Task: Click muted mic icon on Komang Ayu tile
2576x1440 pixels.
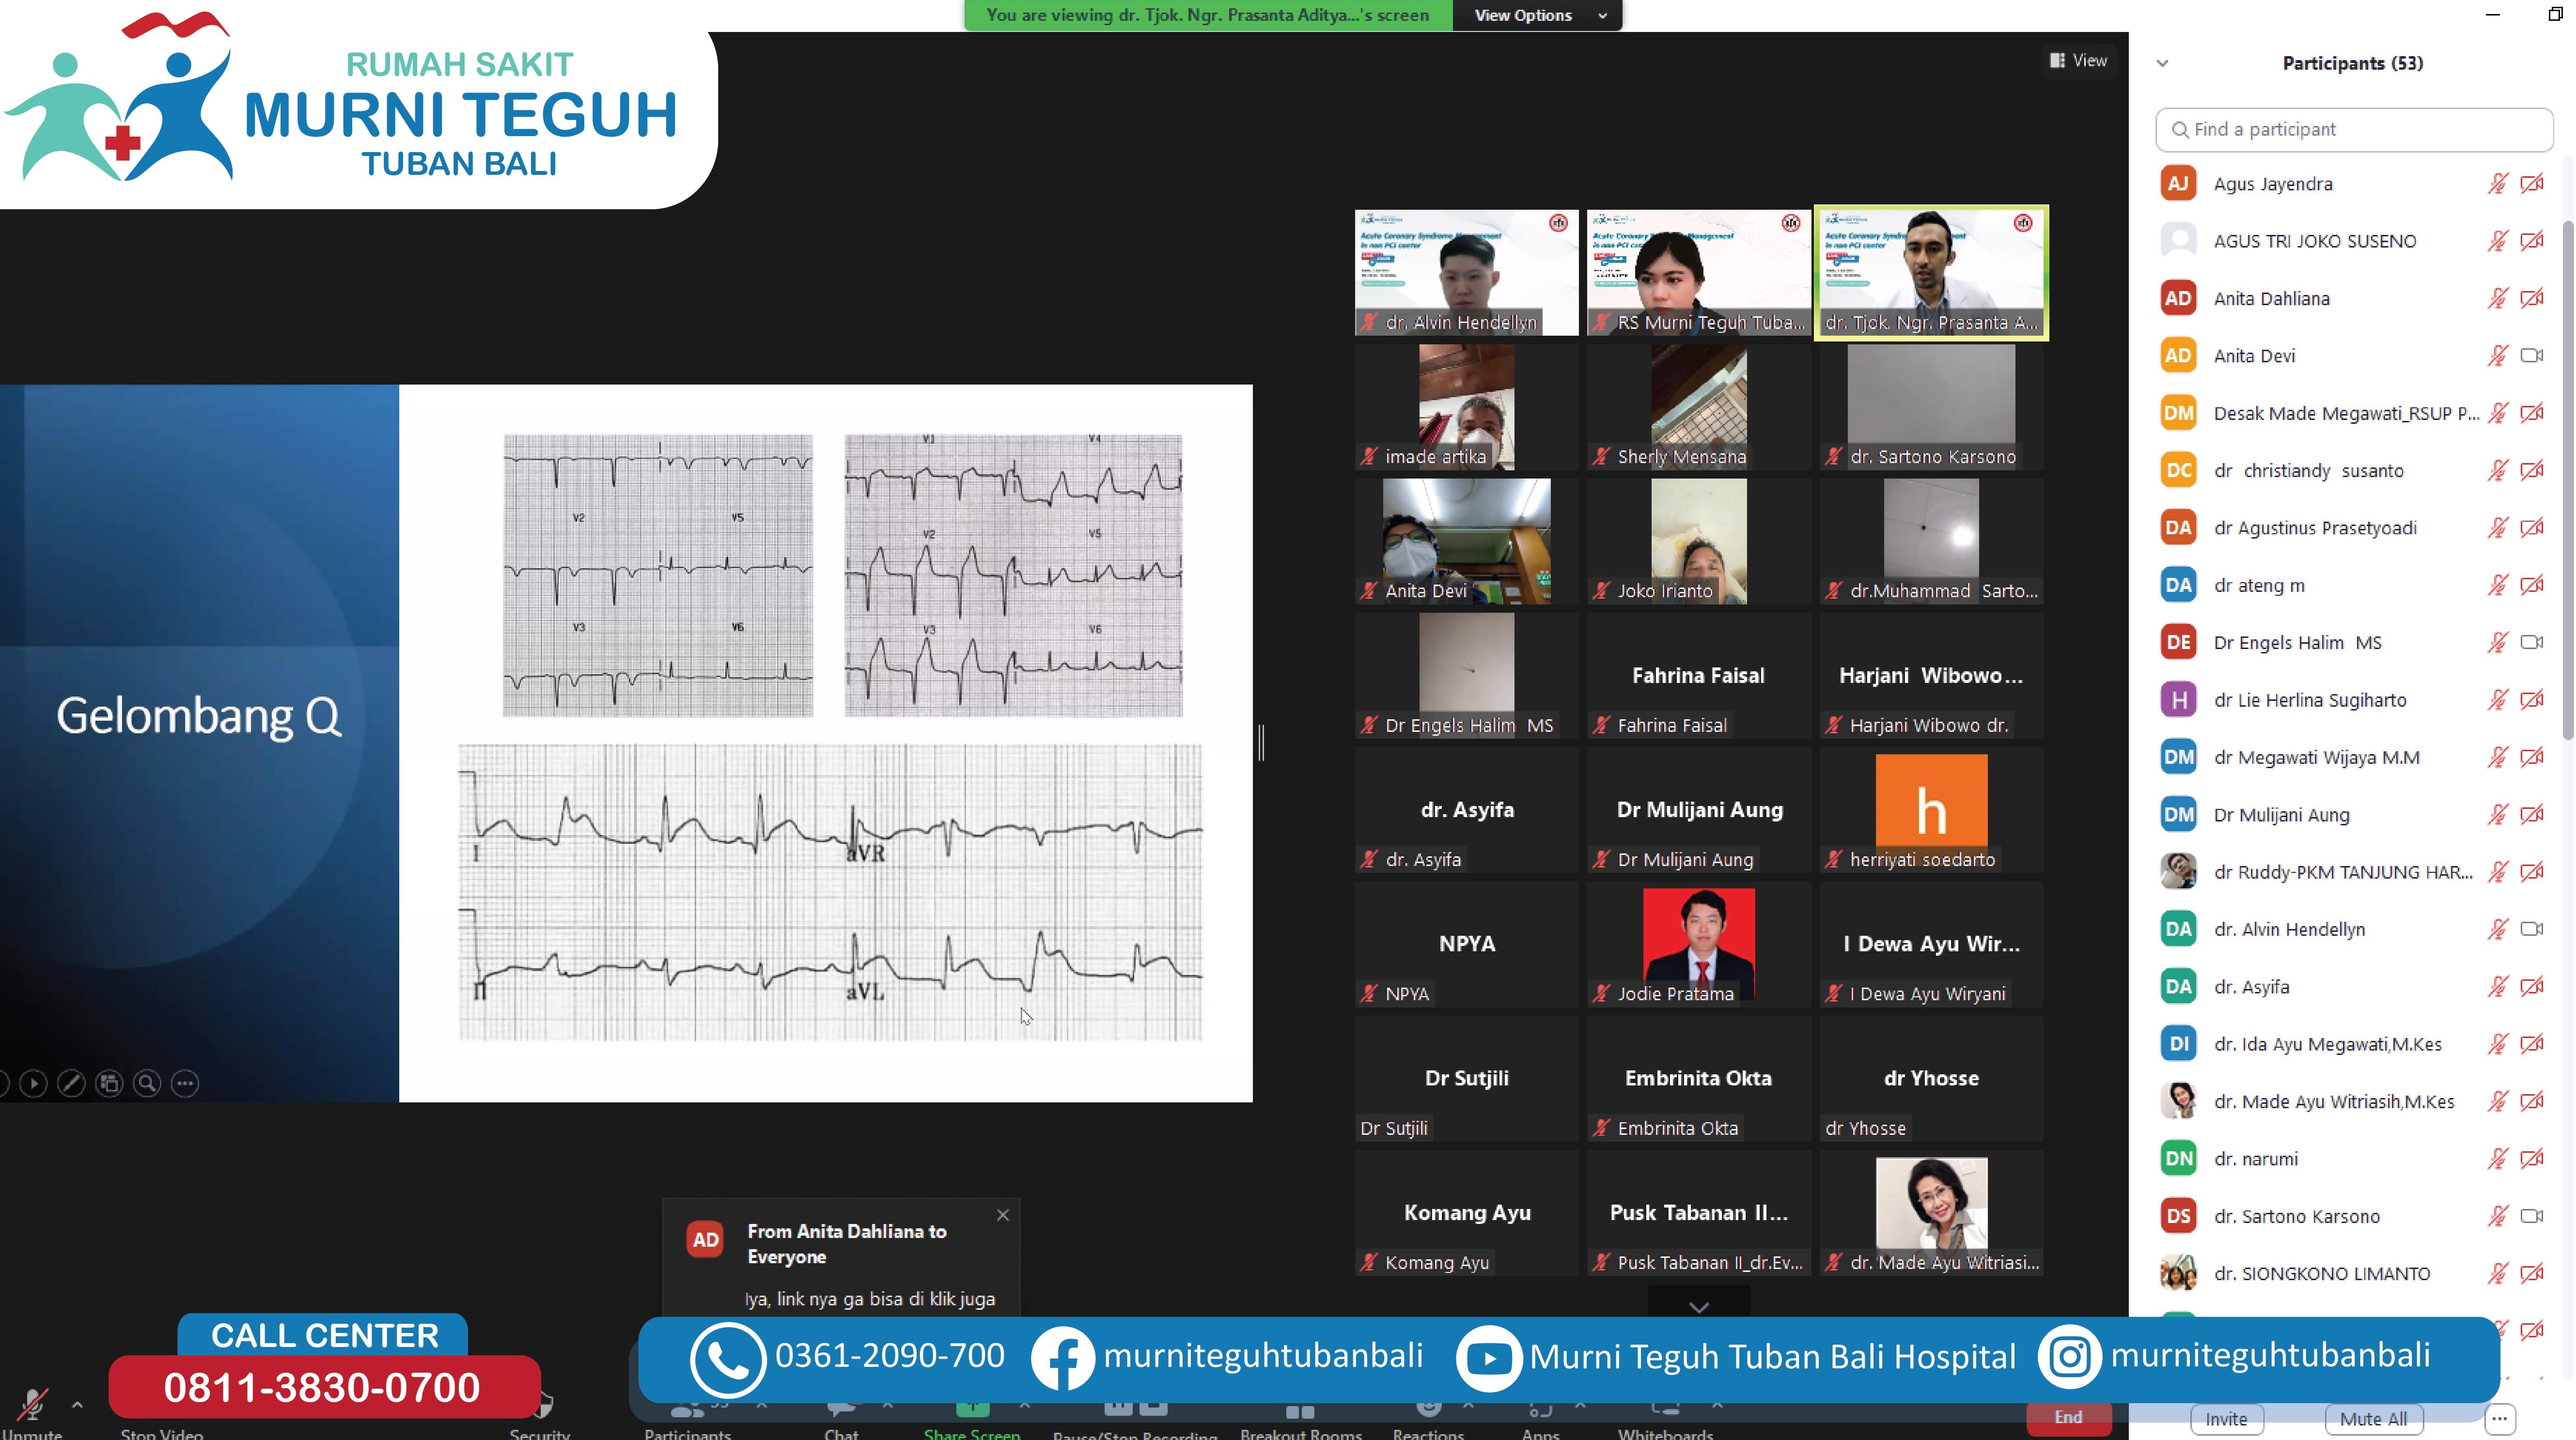Action: [x=1369, y=1262]
